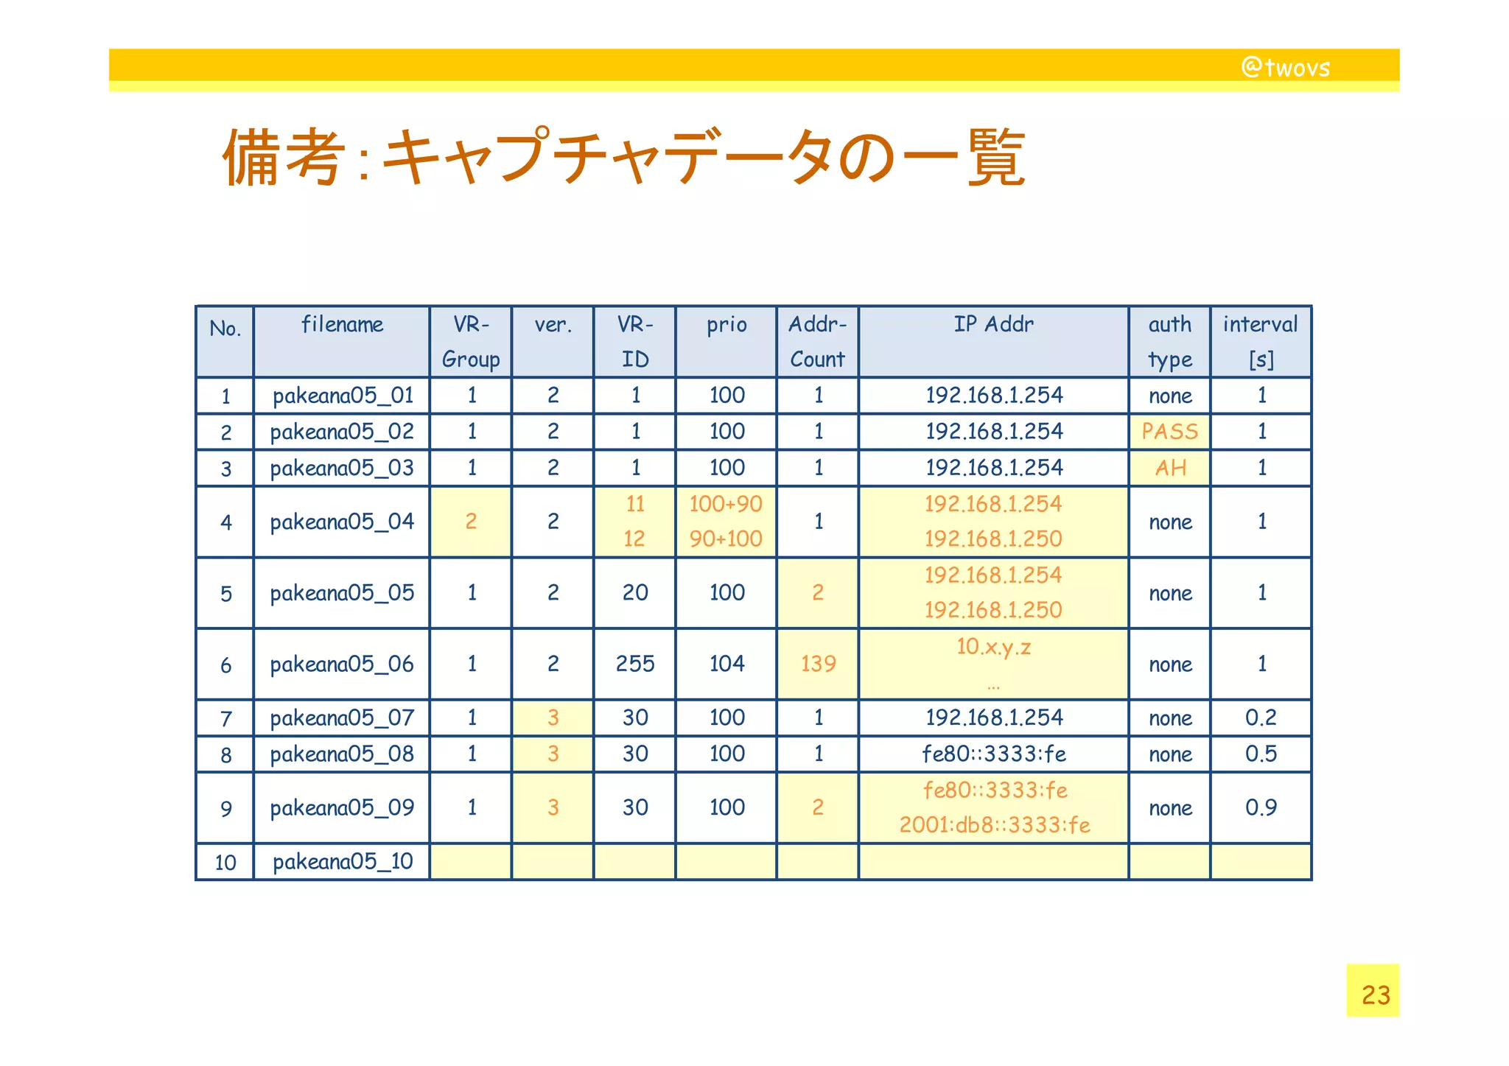Click the page number 23
Image resolution: width=1509 pixels, height=1066 pixels.
pyautogui.click(x=1375, y=995)
